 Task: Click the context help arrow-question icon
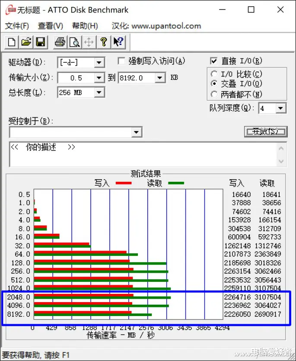118,42
